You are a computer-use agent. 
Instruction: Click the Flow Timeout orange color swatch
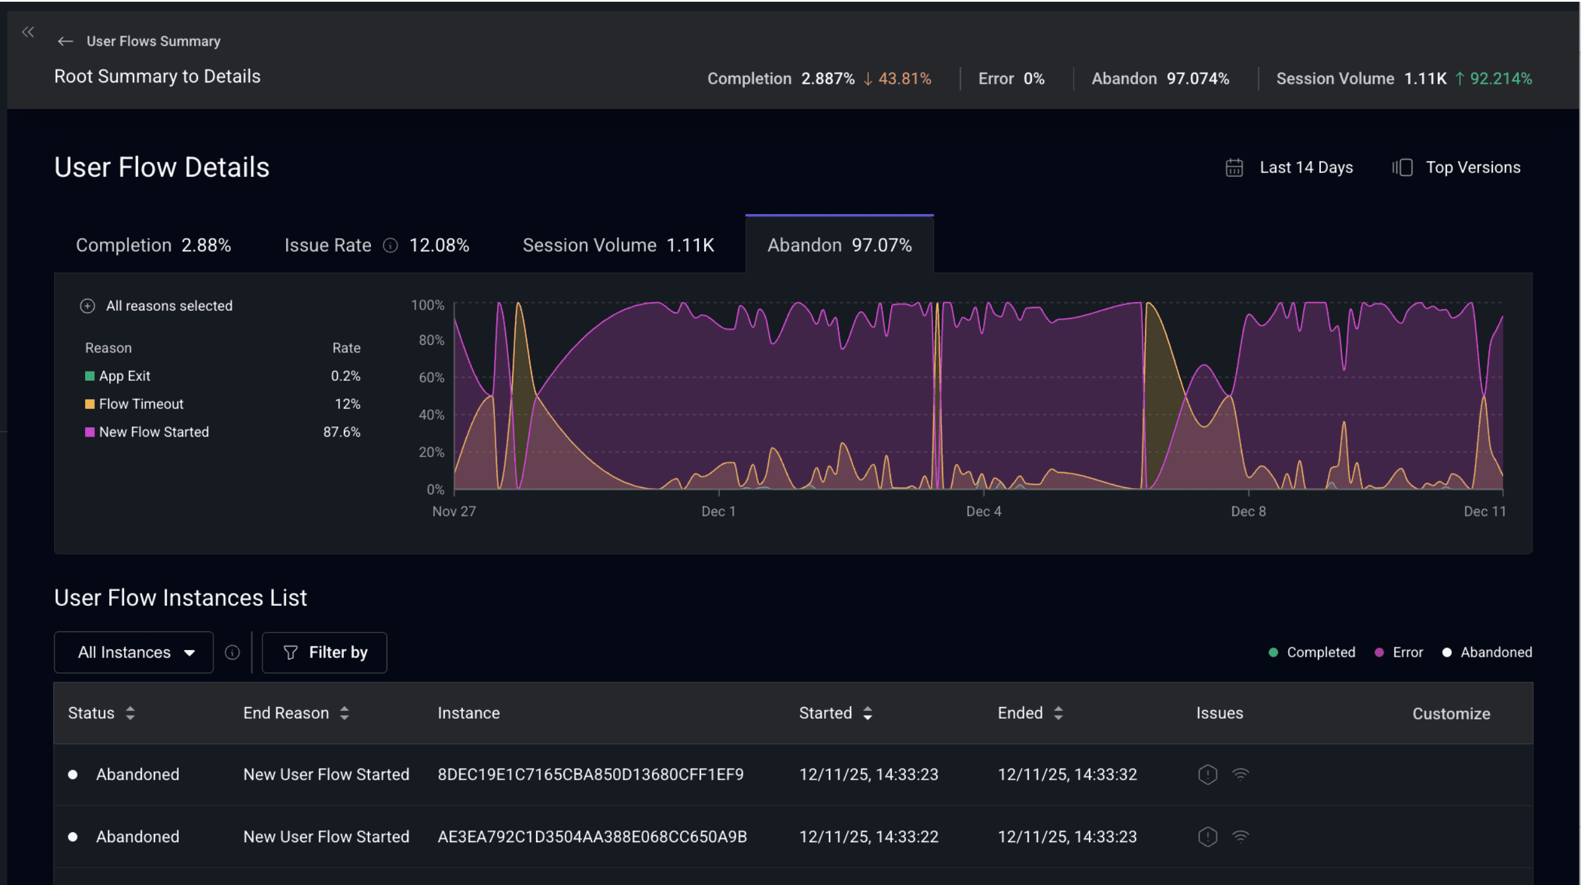point(90,404)
